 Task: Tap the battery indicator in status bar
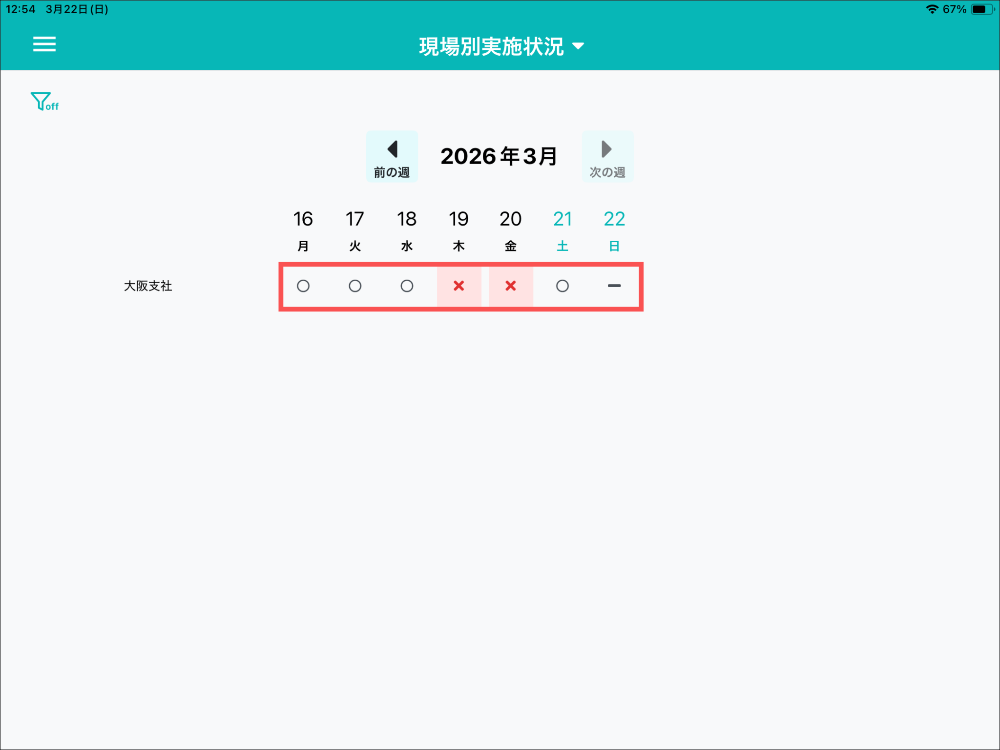[982, 9]
